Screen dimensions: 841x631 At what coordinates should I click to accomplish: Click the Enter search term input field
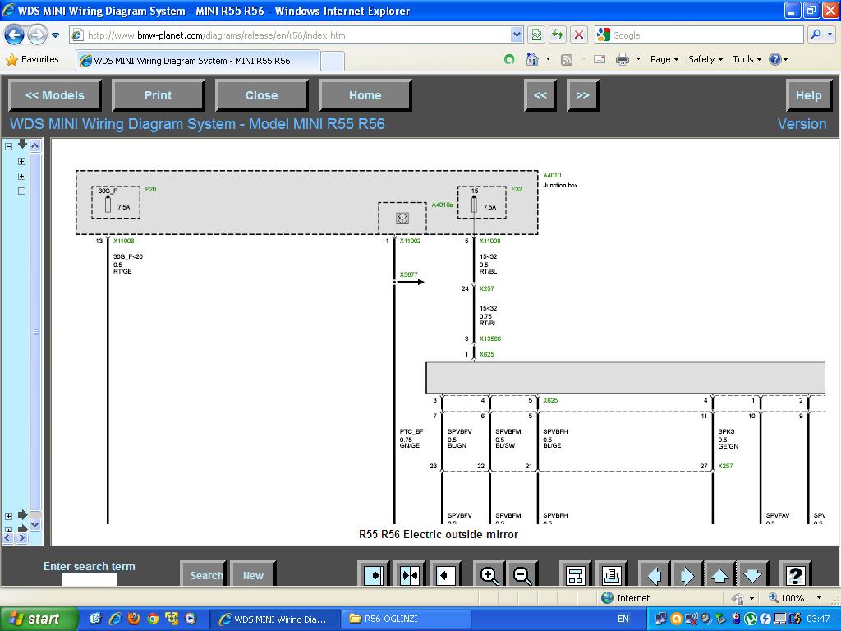tap(90, 579)
